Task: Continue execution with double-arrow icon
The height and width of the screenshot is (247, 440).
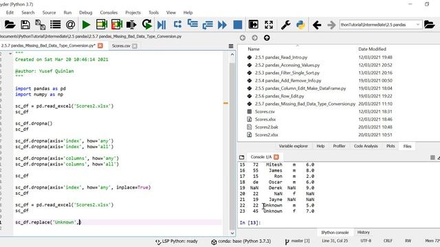Action: [x=222, y=25]
